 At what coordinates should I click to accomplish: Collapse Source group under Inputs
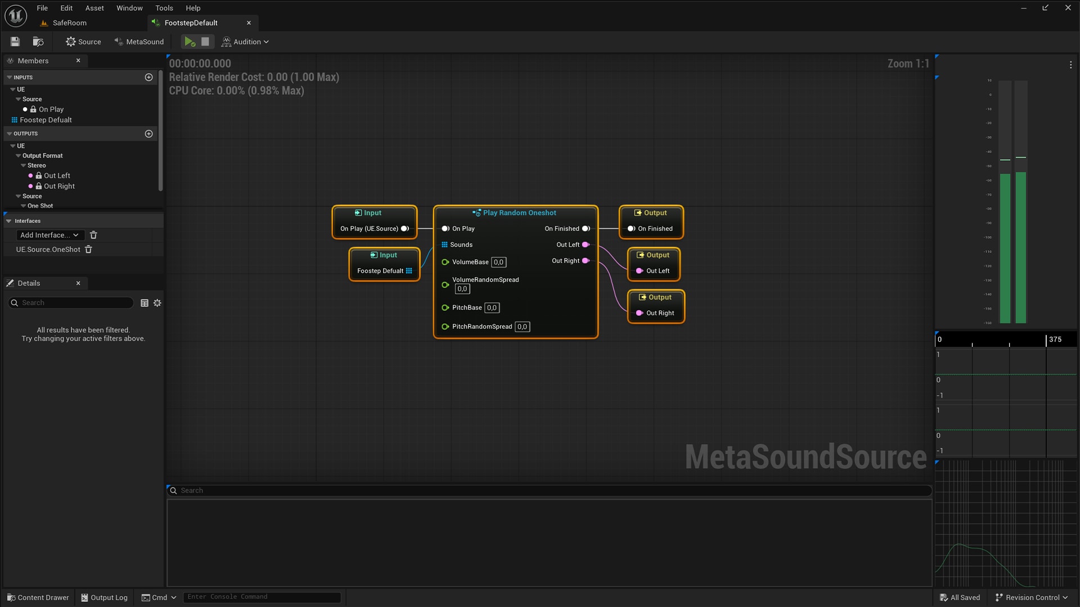pos(19,99)
